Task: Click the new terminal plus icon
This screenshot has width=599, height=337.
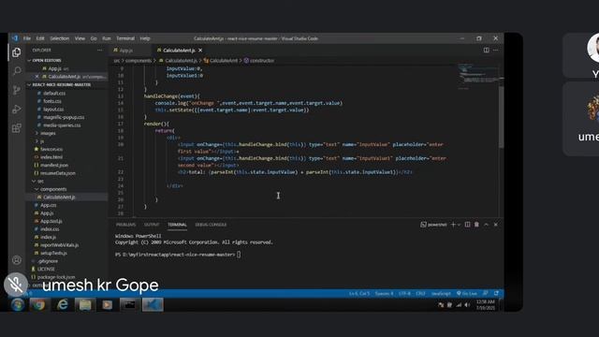Action: pyautogui.click(x=453, y=225)
